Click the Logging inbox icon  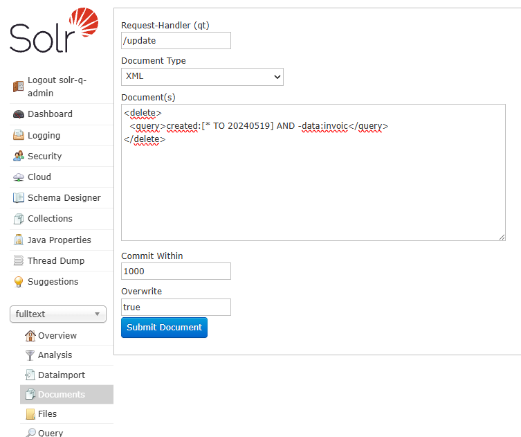[x=18, y=135]
